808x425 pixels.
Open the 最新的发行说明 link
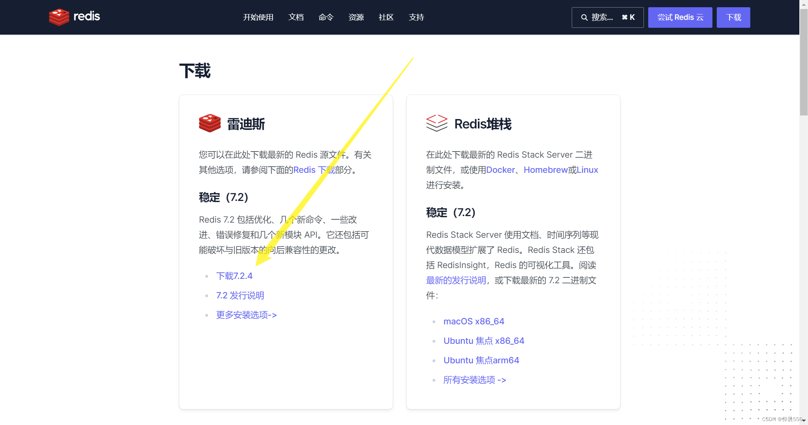click(456, 280)
